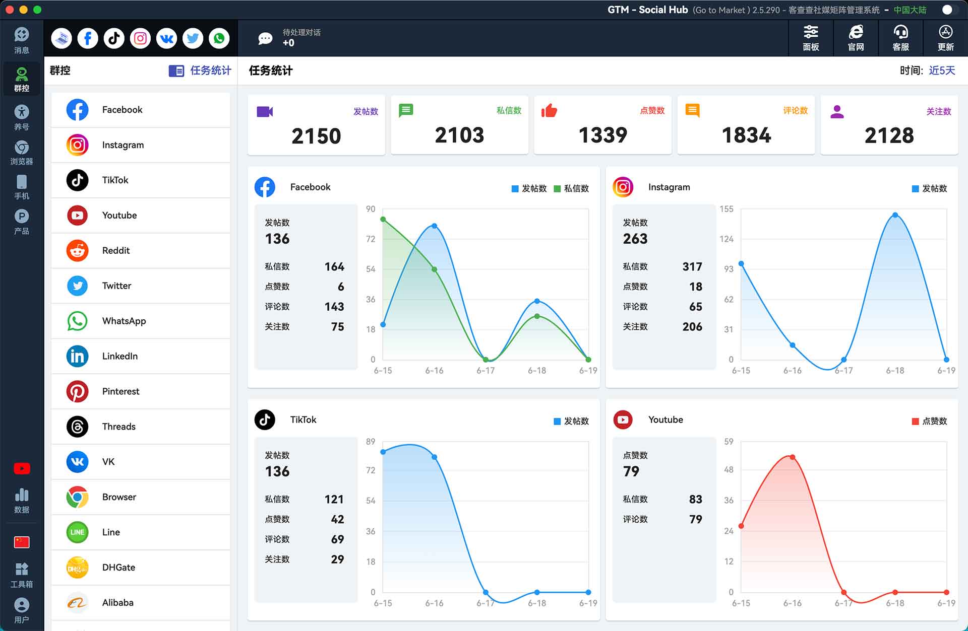Toggle the blue 发帖数 legend in Facebook chart

(529, 188)
